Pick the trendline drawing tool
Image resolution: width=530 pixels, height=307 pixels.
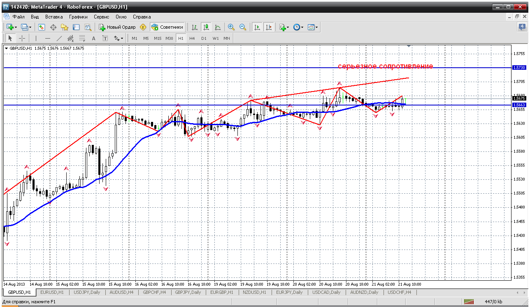59,38
